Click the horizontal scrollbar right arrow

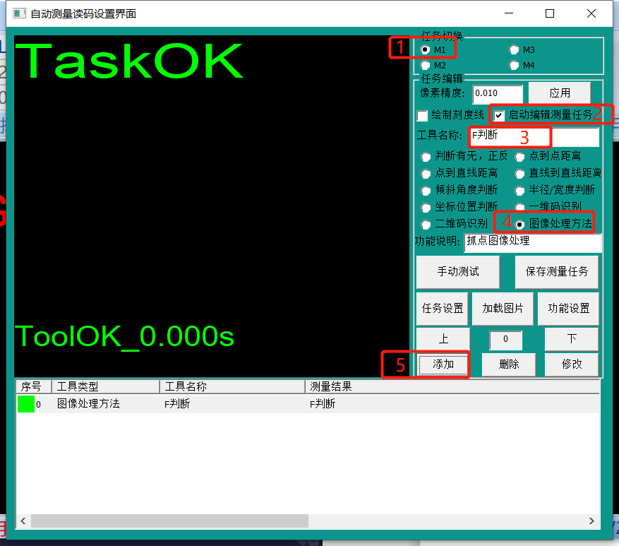pos(591,521)
